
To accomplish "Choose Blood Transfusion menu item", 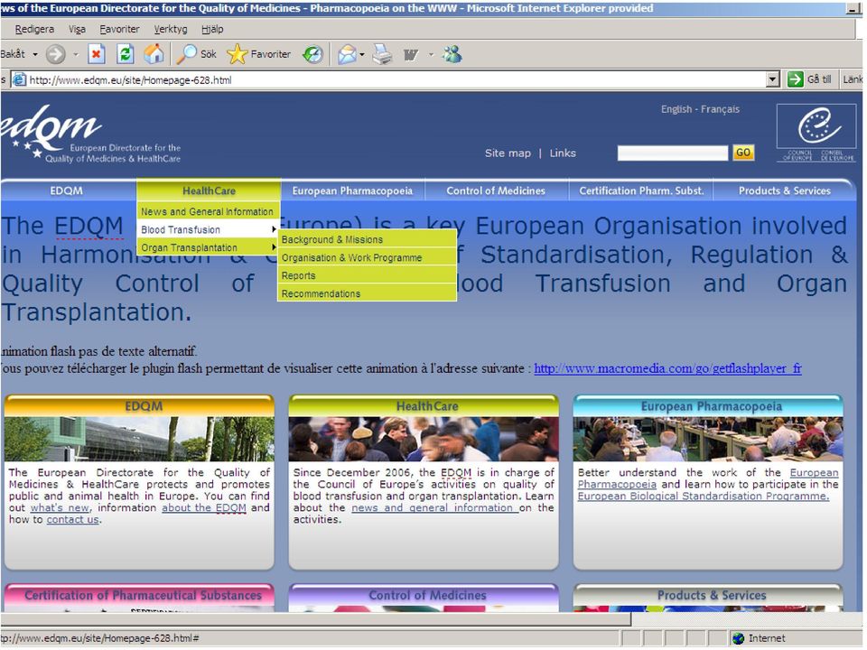I will pos(208,229).
